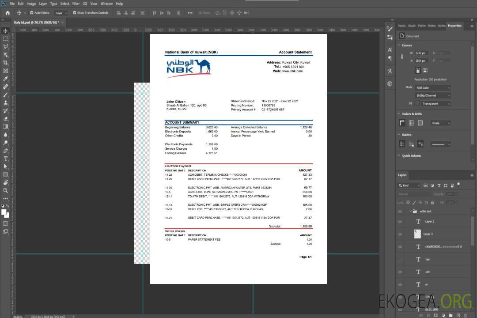Viewport: 477px width, 318px height.
Task: Select the Brush tool
Action: (5, 95)
